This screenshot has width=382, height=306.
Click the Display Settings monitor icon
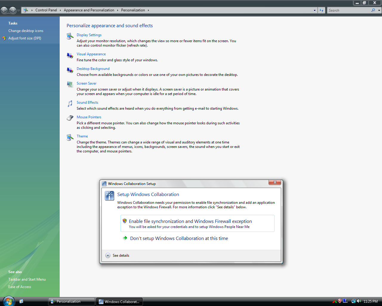click(70, 36)
